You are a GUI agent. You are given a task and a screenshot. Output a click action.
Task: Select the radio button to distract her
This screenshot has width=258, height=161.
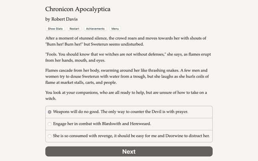click(50, 136)
